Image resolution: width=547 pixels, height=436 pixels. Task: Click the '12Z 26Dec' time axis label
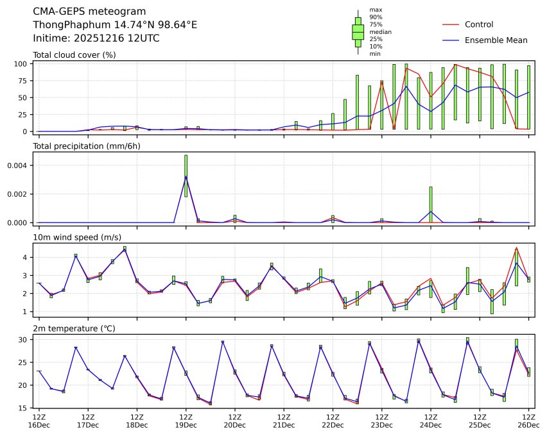[x=528, y=421]
